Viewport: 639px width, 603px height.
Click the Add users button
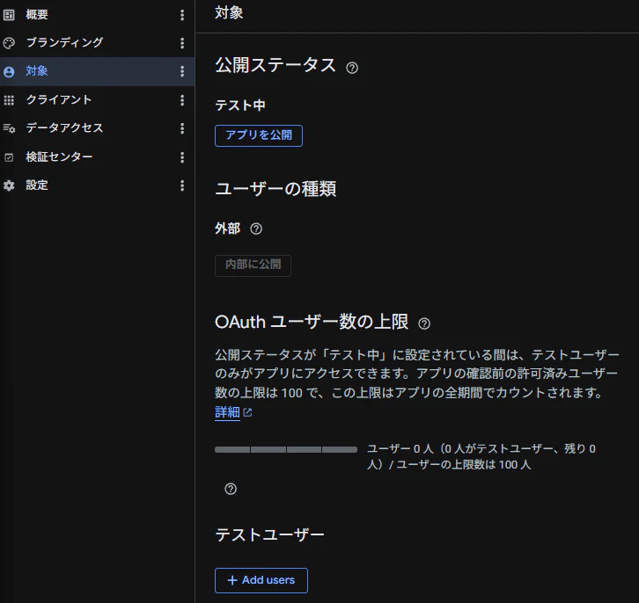pyautogui.click(x=261, y=580)
